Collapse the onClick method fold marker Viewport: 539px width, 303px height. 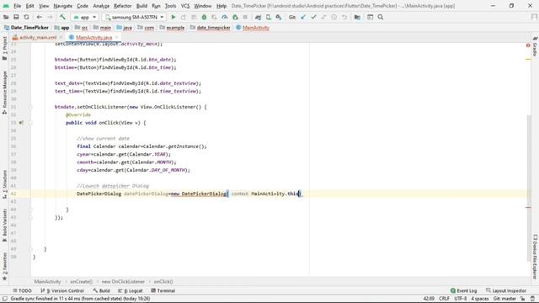pyautogui.click(x=30, y=123)
